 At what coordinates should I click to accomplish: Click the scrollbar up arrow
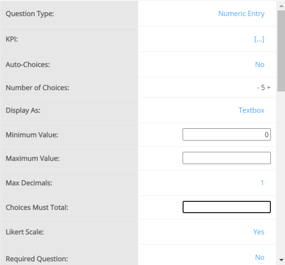coord(281,4)
